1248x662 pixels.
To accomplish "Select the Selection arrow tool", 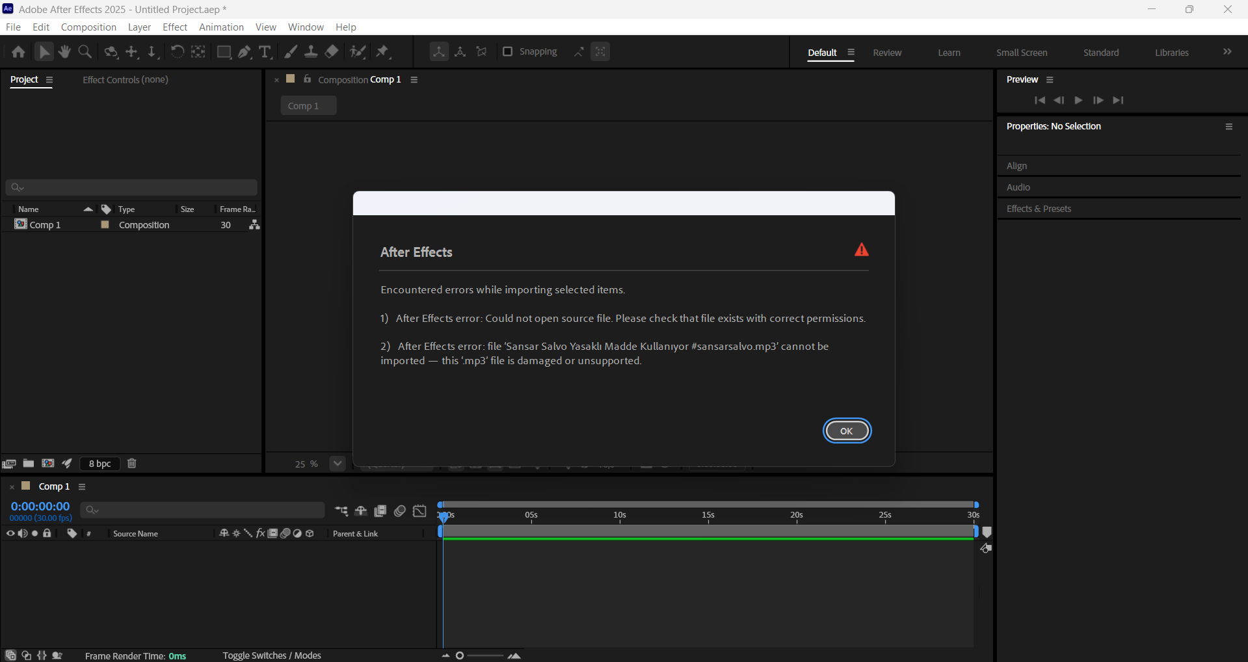I will 44,52.
